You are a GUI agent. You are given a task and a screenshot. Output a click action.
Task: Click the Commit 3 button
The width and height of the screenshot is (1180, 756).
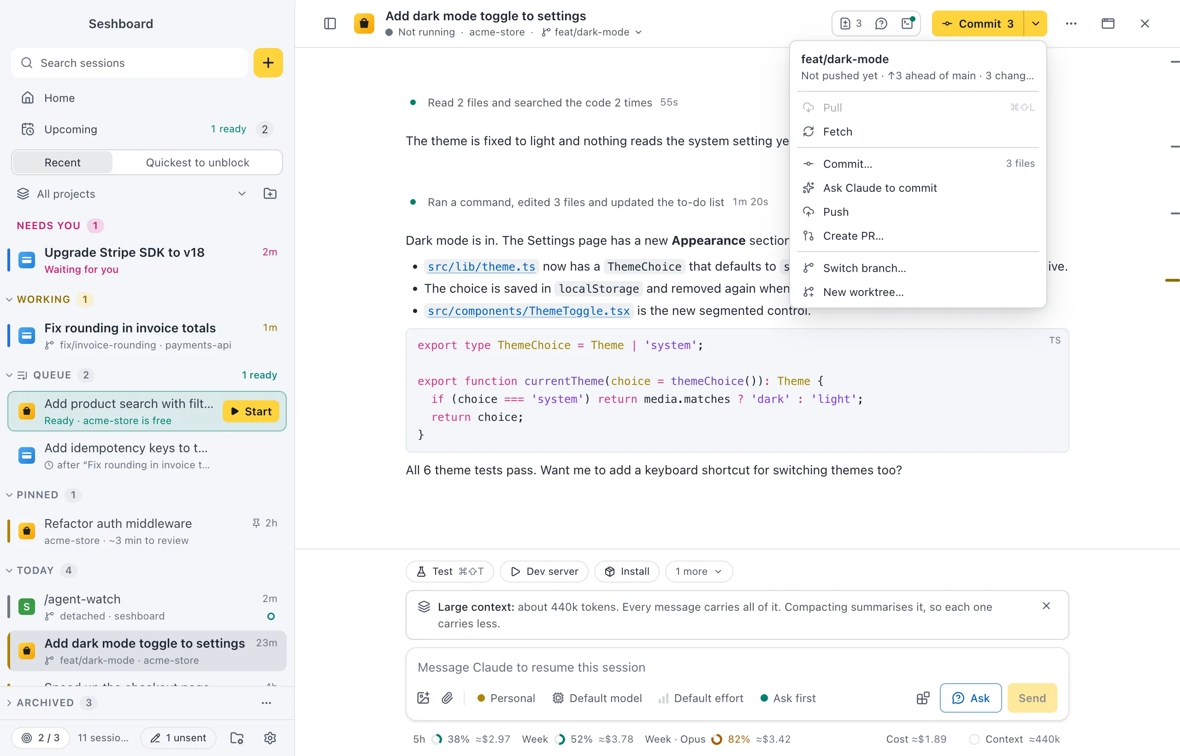978,24
